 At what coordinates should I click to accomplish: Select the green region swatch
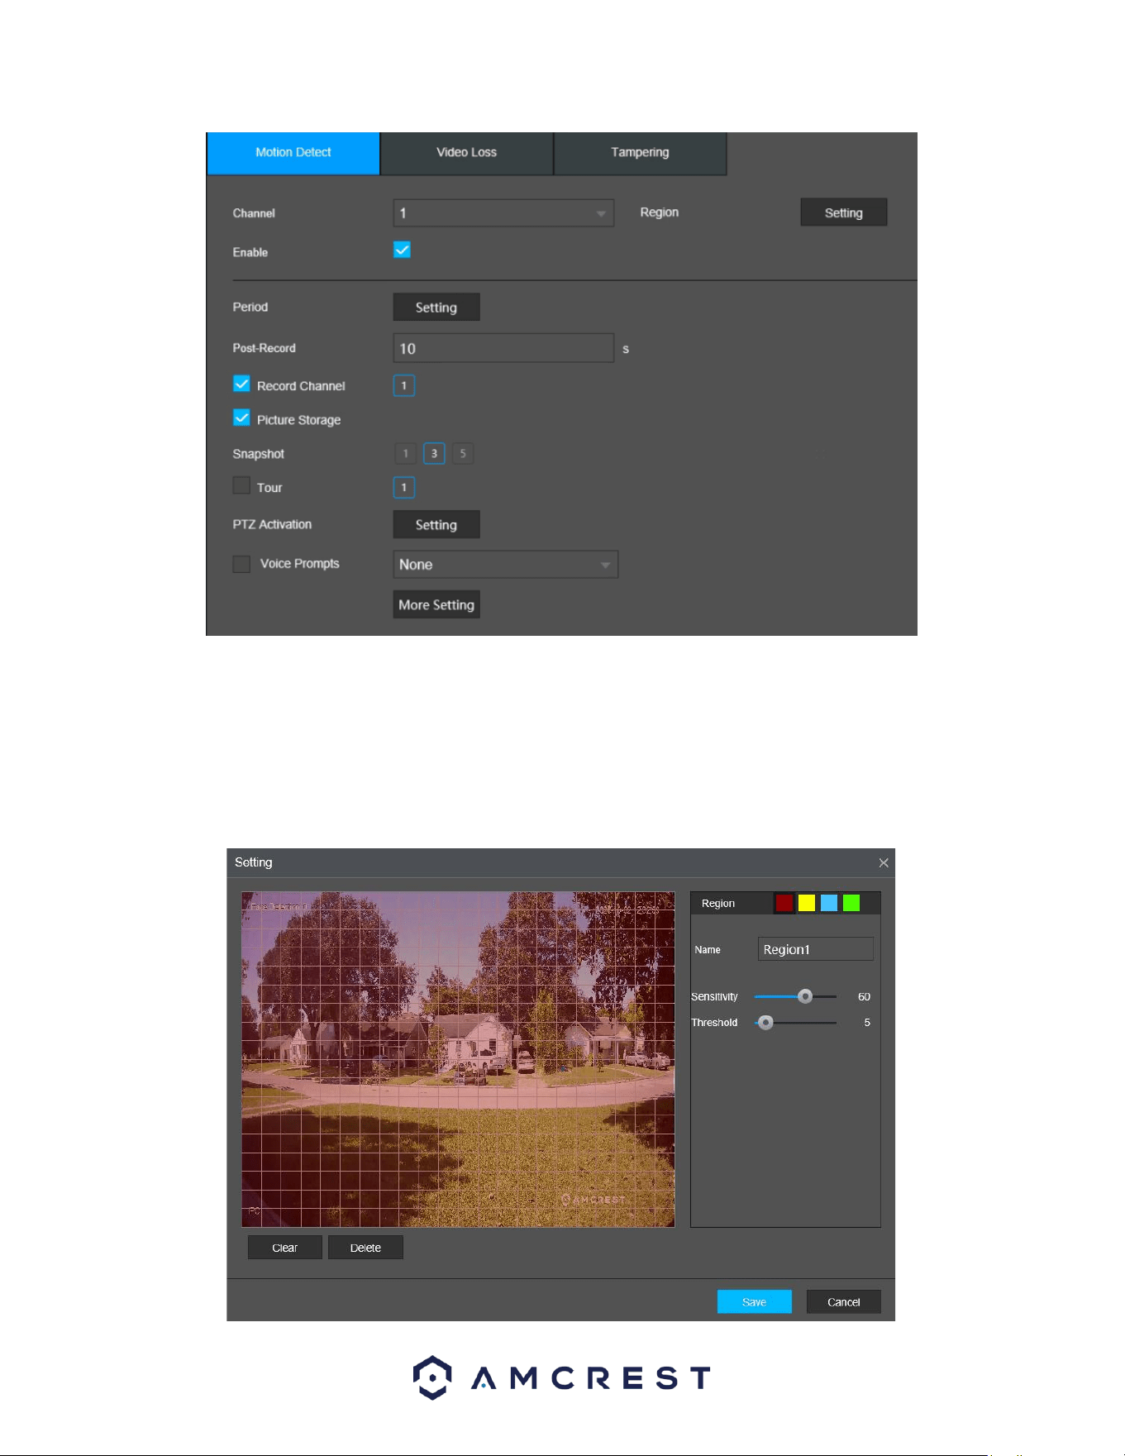(x=851, y=903)
